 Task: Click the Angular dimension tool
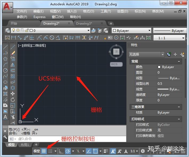pyautogui.click(x=58, y=38)
